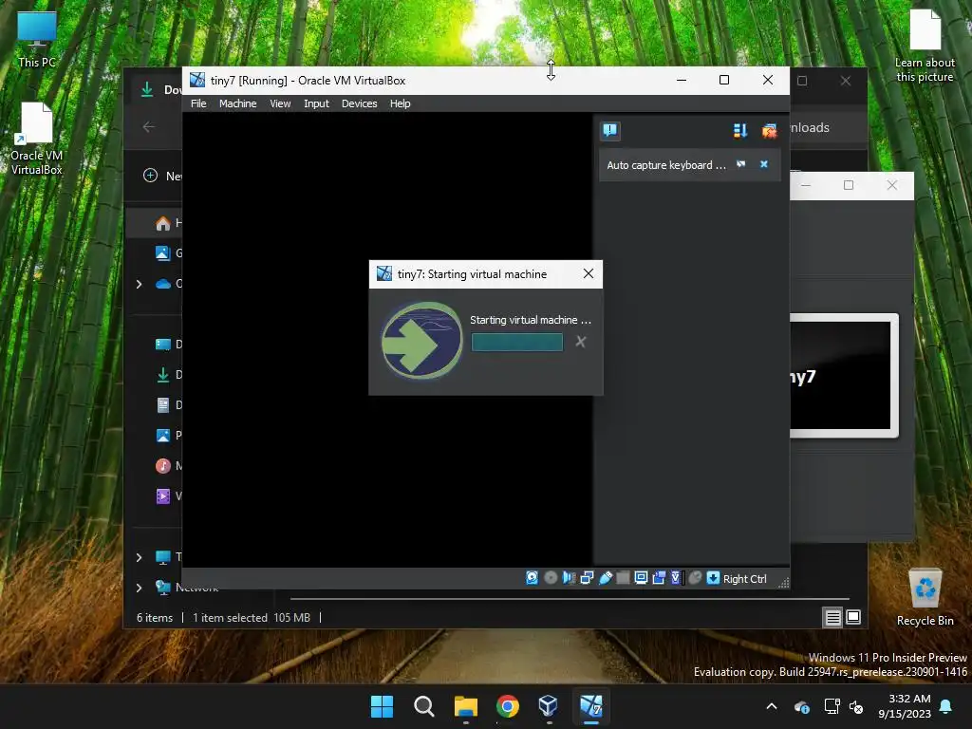Viewport: 972px width, 729px height.
Task: Click the audio indicator in VM status bar
Action: click(x=569, y=578)
